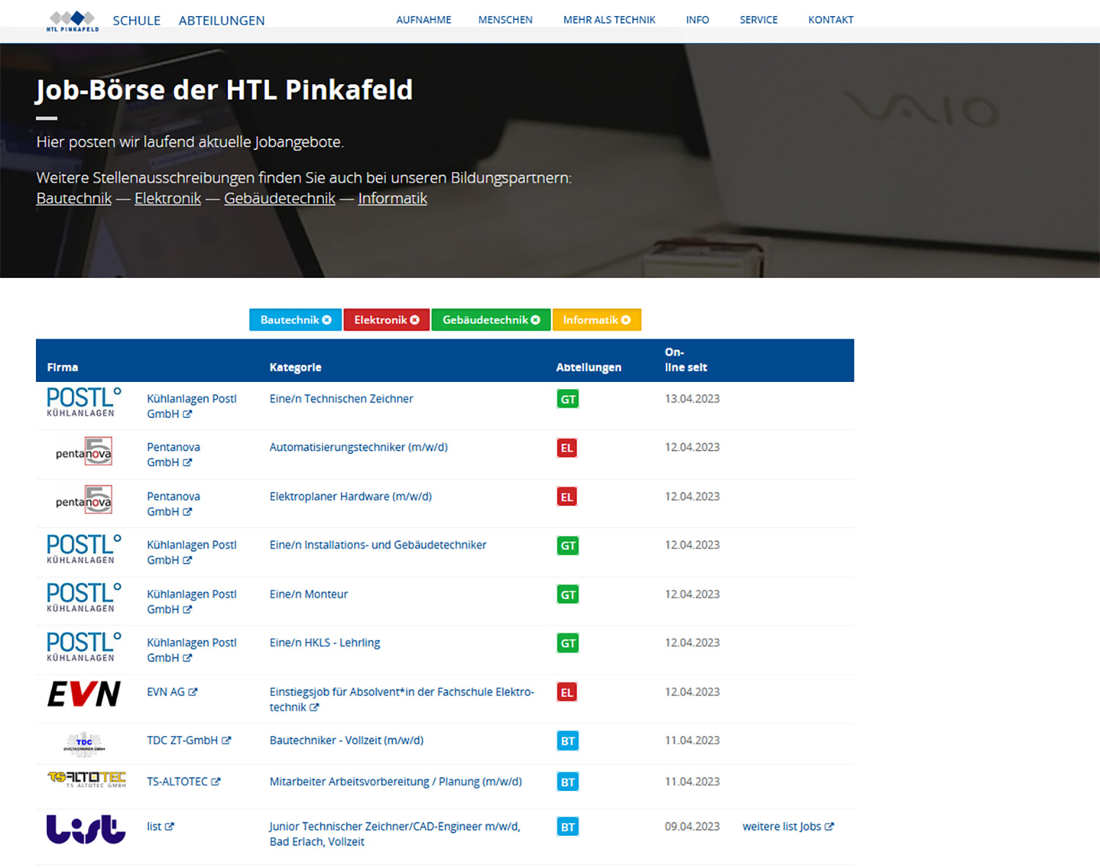
Task: Click the TS-ALTOTEC logo
Action: [x=87, y=779]
